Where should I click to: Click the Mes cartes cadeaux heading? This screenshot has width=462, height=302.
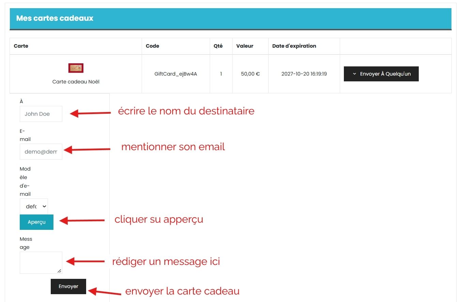click(x=55, y=18)
